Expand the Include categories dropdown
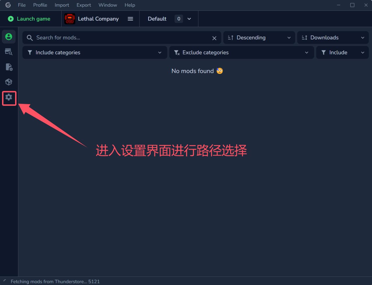The height and width of the screenshot is (285, 372). tap(95, 53)
